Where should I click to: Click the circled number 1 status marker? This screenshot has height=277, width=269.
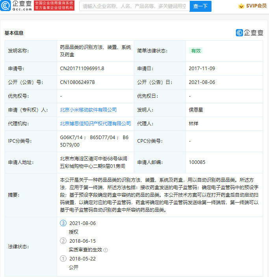pos(63,259)
